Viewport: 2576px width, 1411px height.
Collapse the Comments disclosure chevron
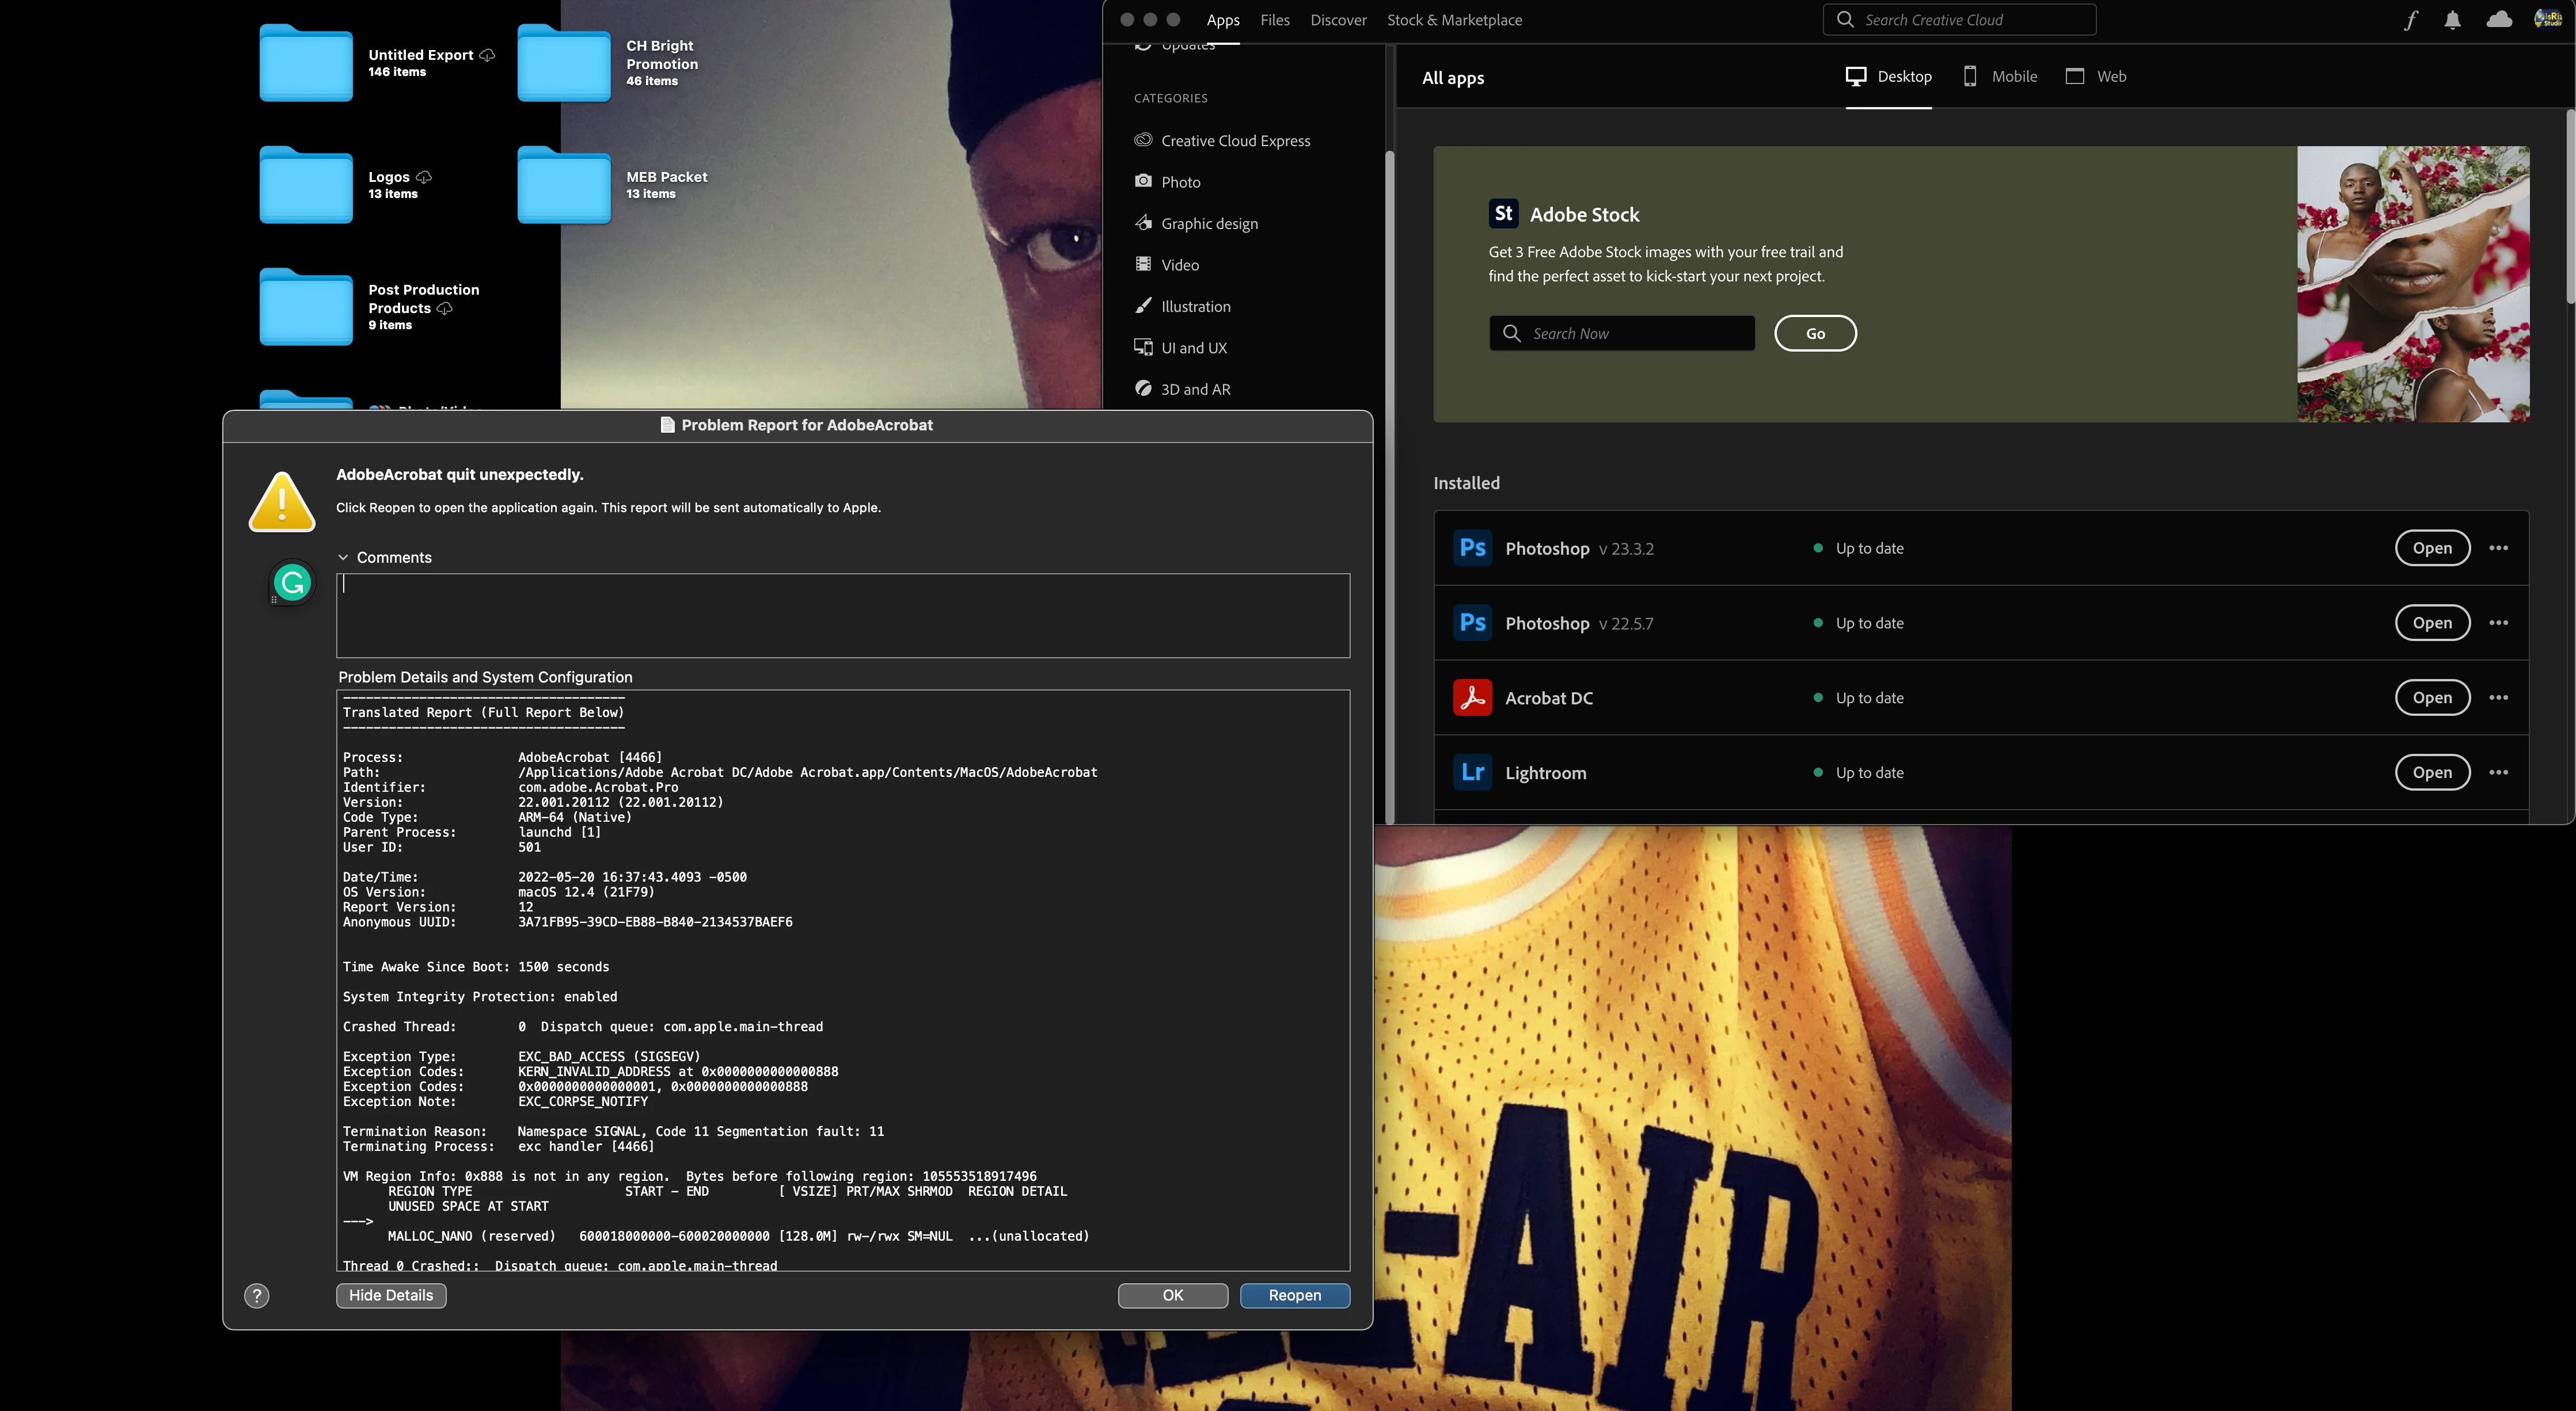tap(343, 558)
